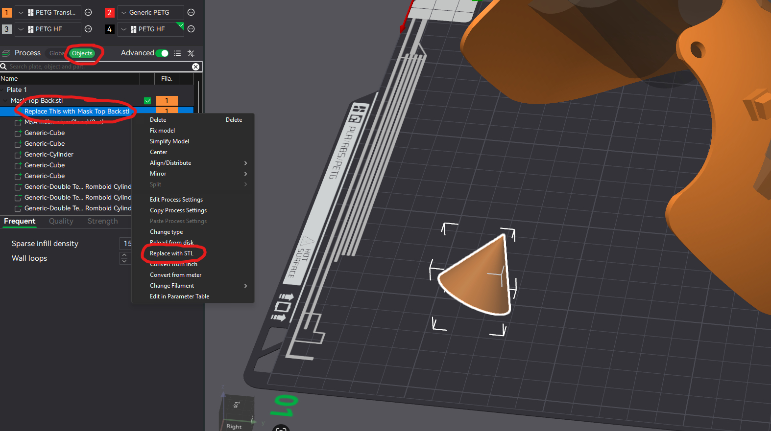Choose Replace with STL from context menu

pos(171,253)
